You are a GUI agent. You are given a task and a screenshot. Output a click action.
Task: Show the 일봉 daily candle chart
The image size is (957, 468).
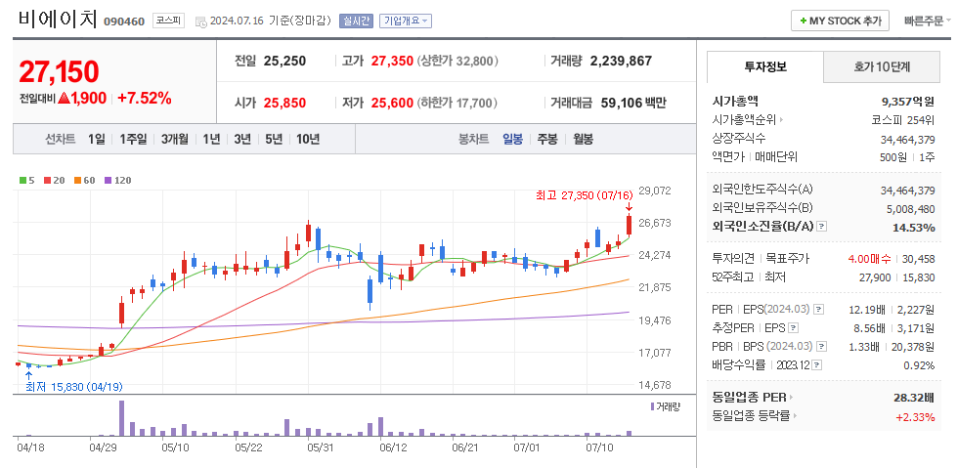[x=512, y=139]
